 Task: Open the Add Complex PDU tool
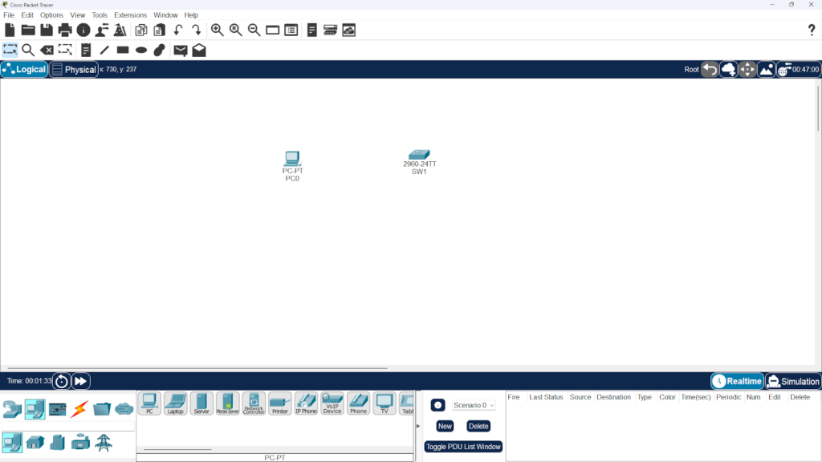198,50
